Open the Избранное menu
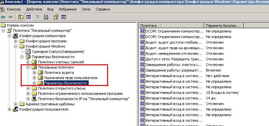269x126 pixels. (x=68, y=9)
